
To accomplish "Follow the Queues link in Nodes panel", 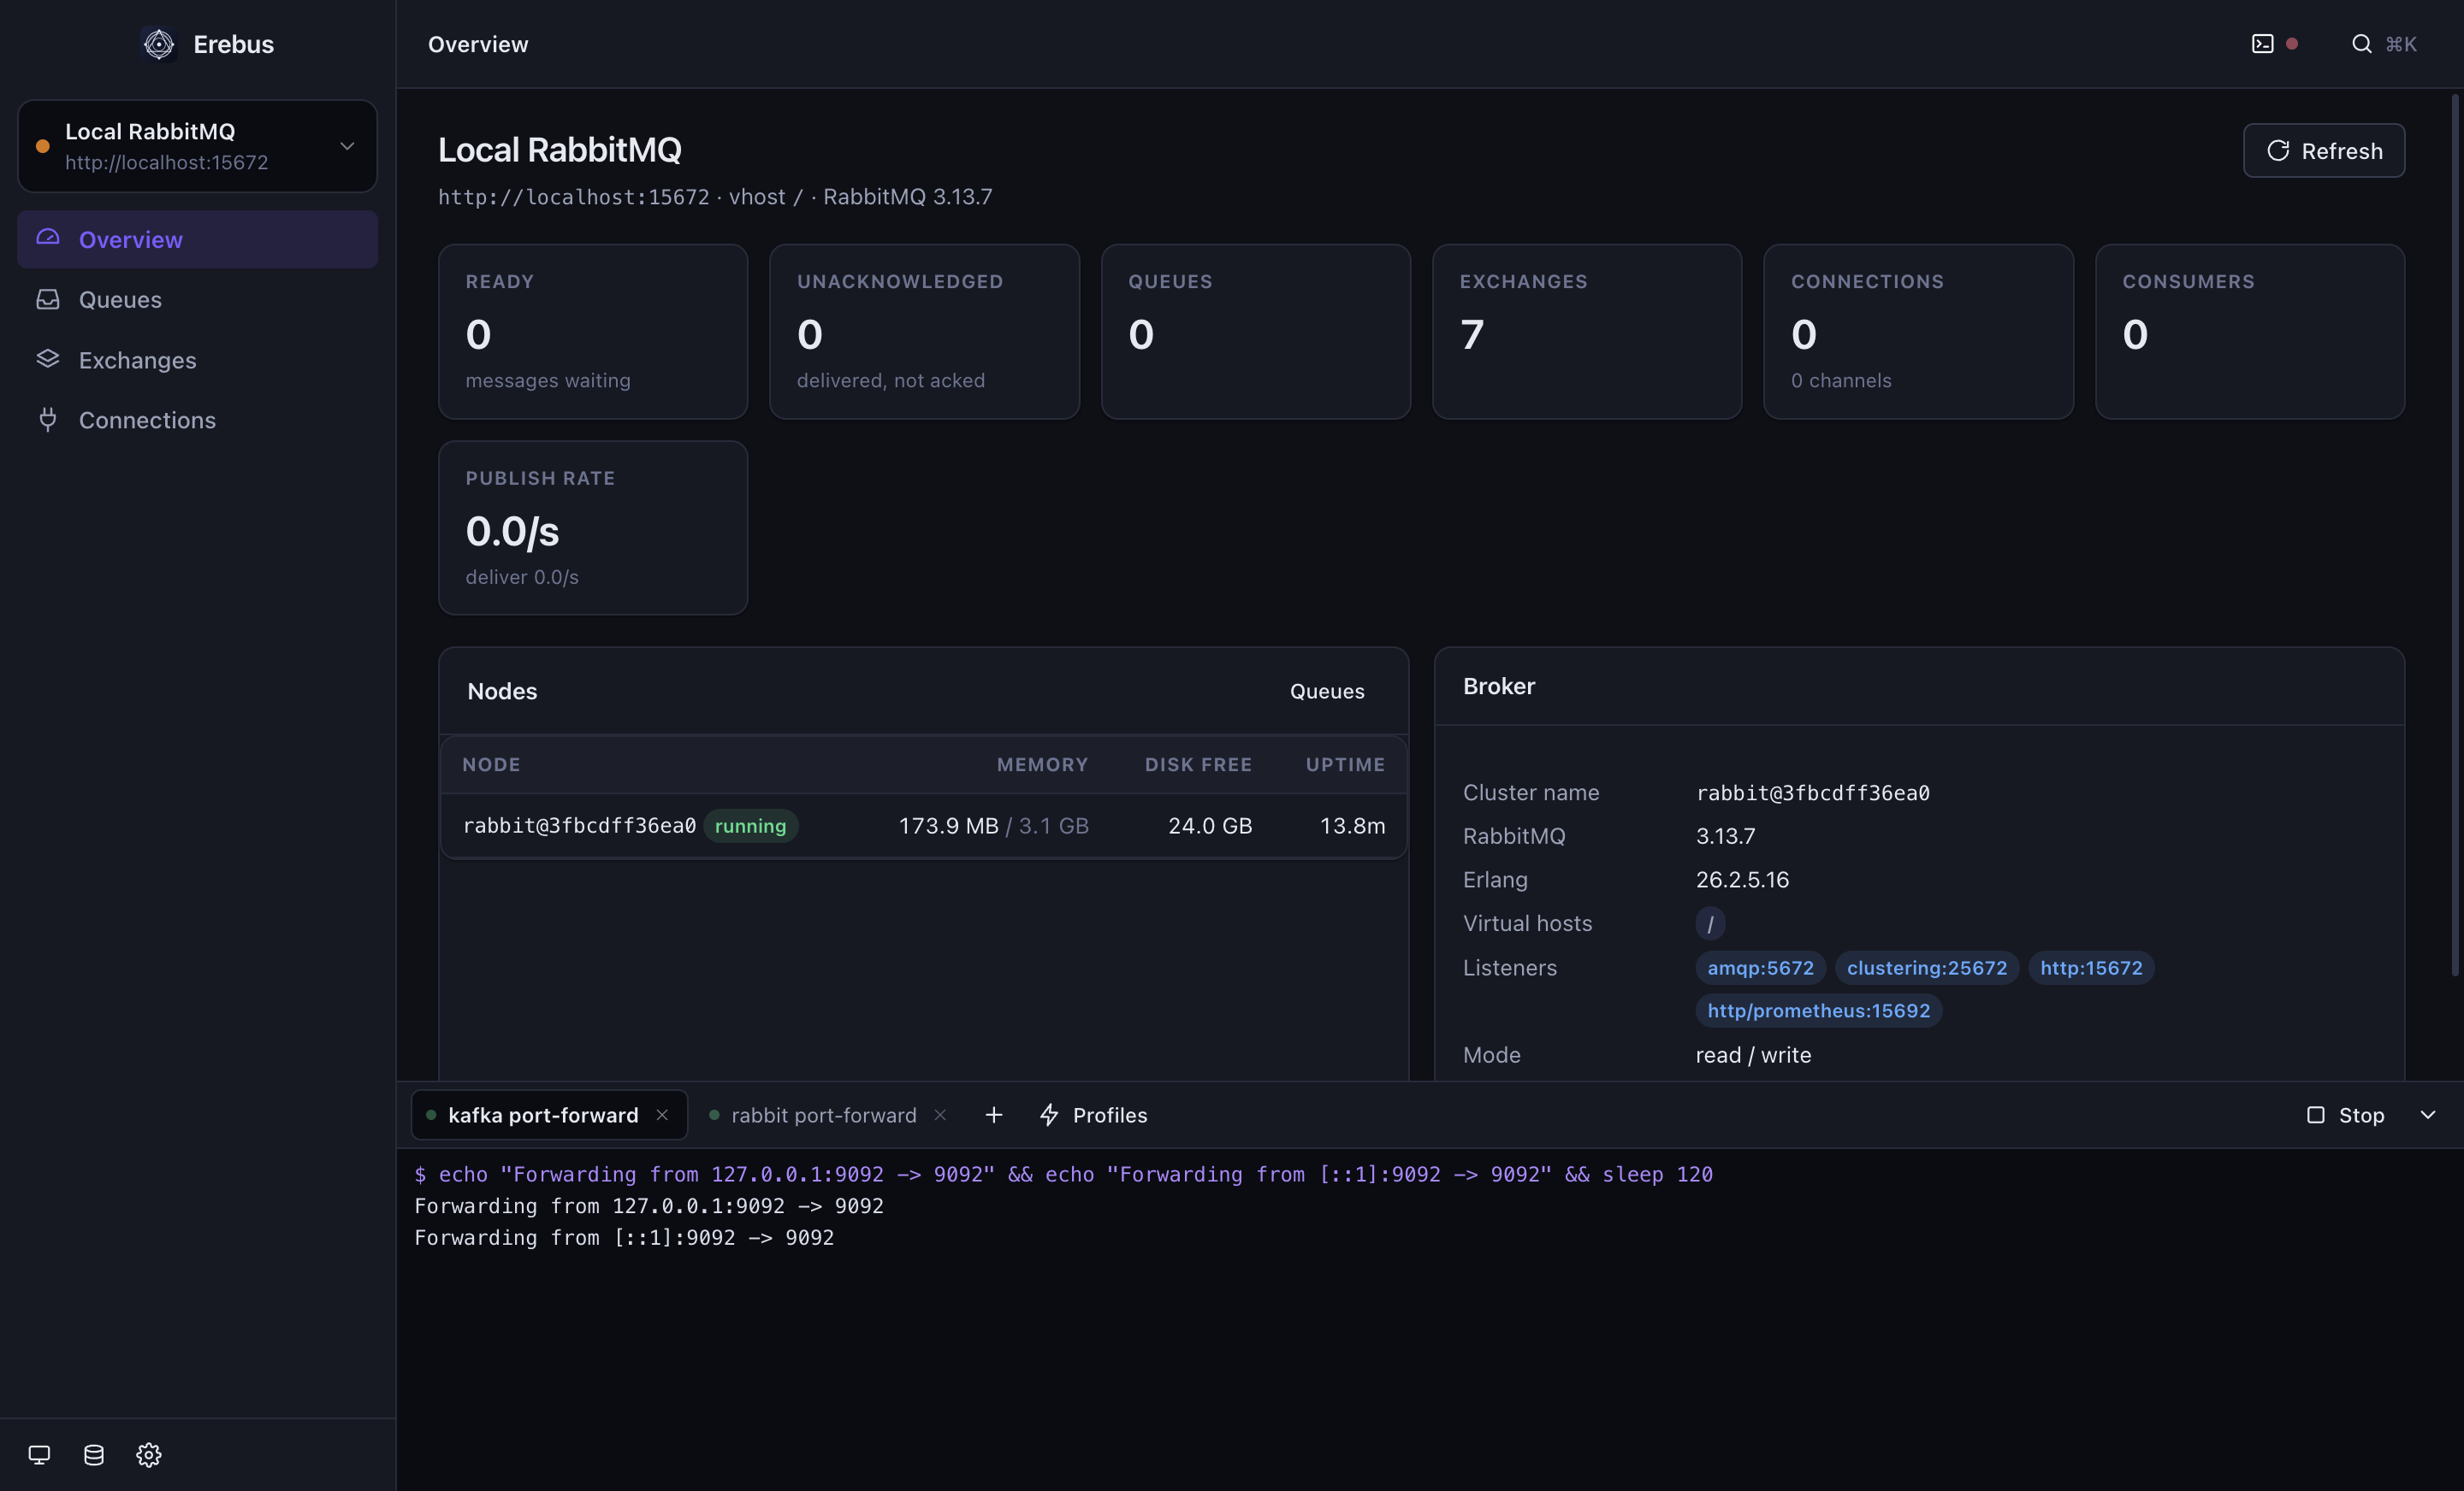I will [1326, 691].
